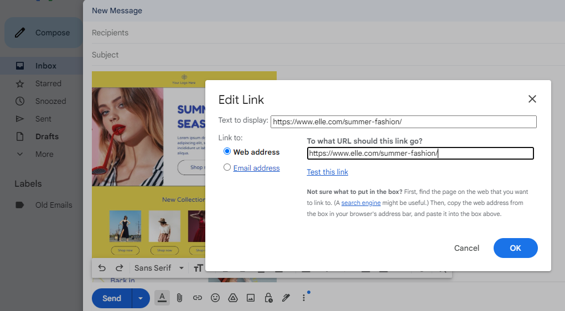Click the woman portrait image in email
Screen dimensions: 565x311
(128, 136)
